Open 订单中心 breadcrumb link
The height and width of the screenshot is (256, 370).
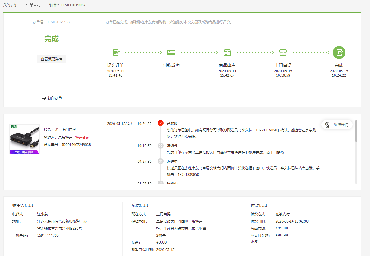(x=33, y=5)
